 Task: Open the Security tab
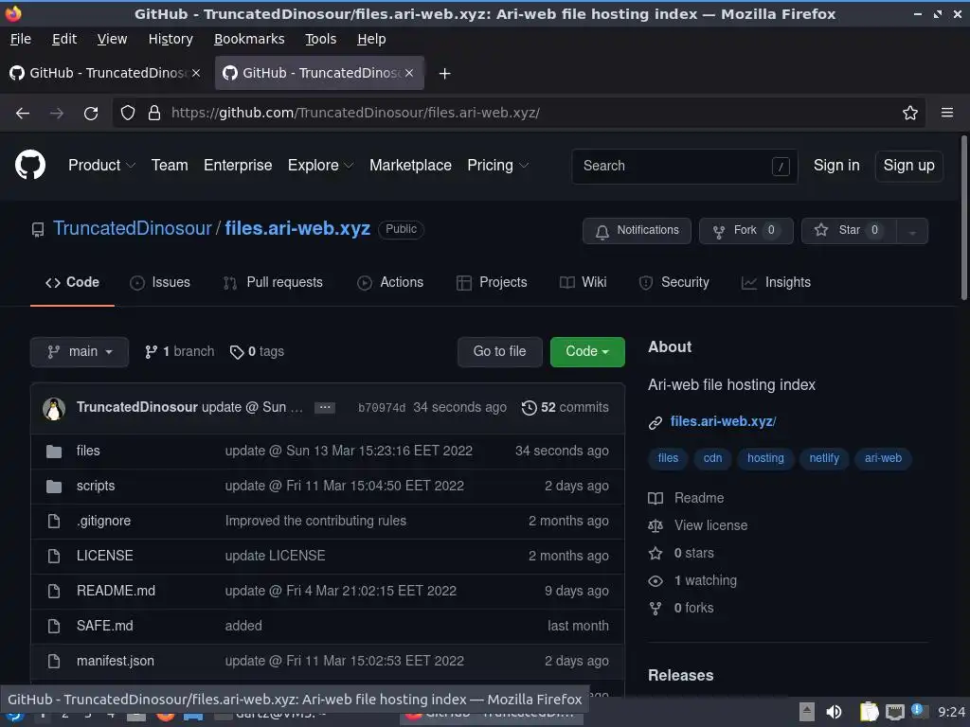pos(674,282)
